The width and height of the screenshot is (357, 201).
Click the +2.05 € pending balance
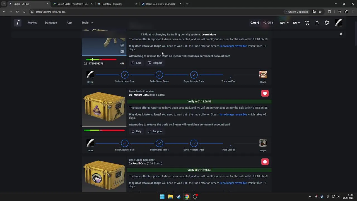pos(268,23)
